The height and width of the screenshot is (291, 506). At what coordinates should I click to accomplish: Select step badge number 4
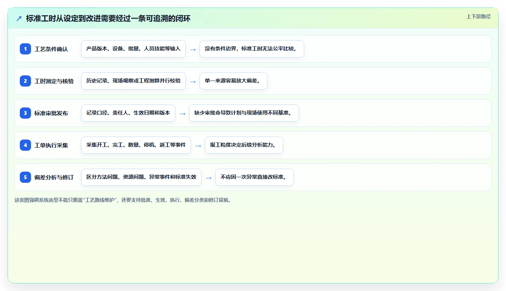(25, 145)
